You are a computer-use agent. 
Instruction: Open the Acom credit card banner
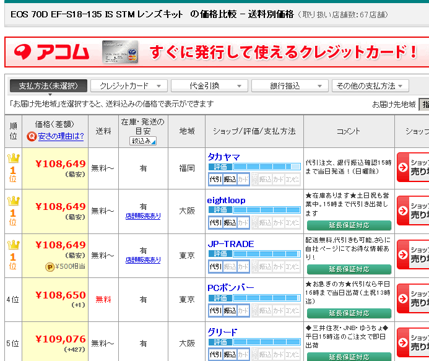(217, 52)
